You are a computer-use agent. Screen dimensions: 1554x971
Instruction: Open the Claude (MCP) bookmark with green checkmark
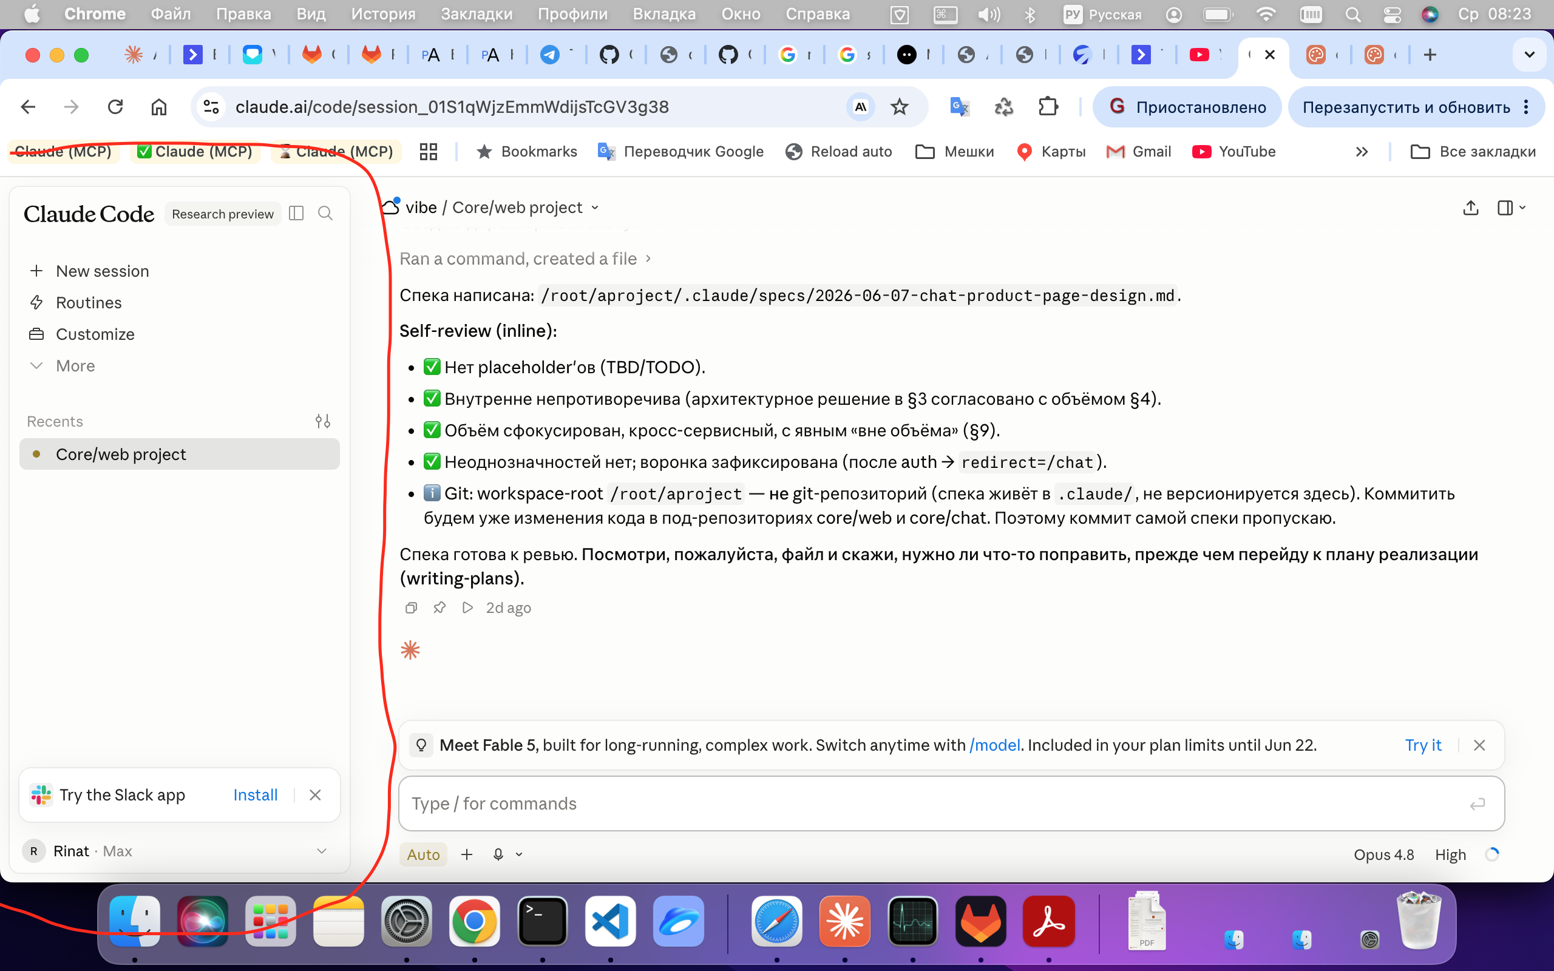point(195,152)
